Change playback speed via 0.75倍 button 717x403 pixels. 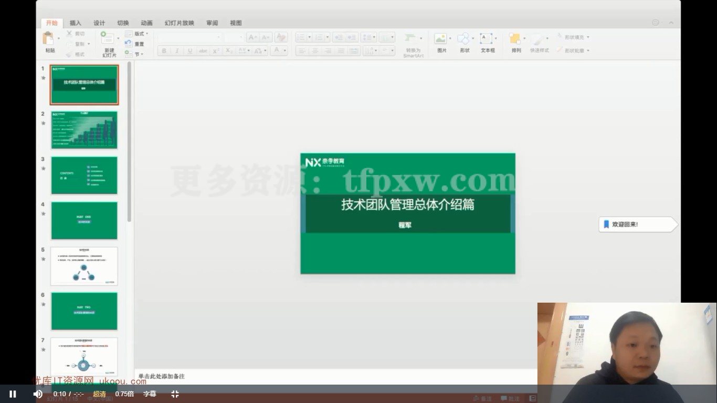(x=123, y=394)
